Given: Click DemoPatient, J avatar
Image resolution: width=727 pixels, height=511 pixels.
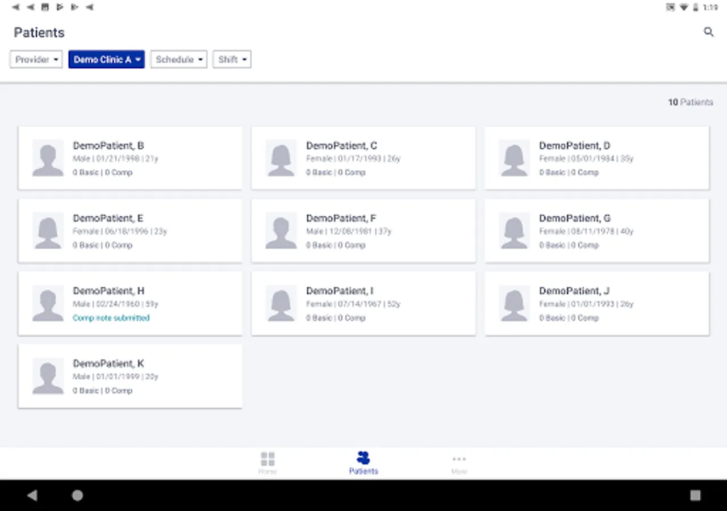Looking at the screenshot, I should 515,304.
